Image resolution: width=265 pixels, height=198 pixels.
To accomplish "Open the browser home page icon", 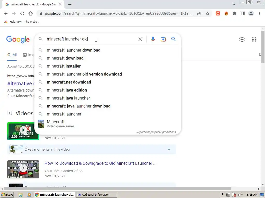I will click(x=31, y=13).
